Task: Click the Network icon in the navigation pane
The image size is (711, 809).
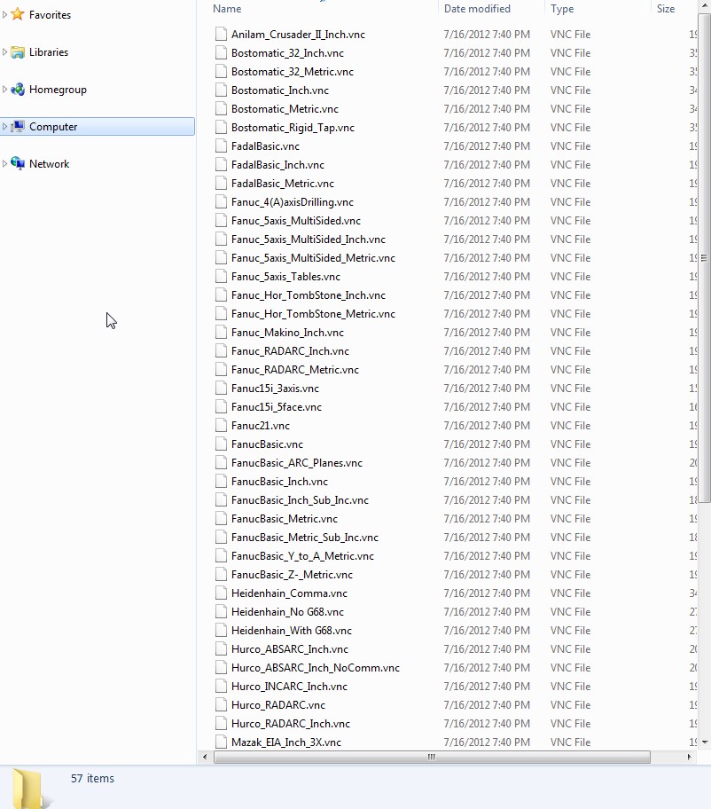Action: coord(18,164)
